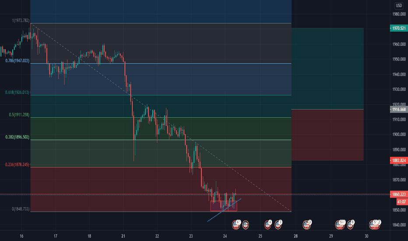Select the Fib level label 0.236(1878.245)
The height and width of the screenshot is (241, 408).
(17, 165)
